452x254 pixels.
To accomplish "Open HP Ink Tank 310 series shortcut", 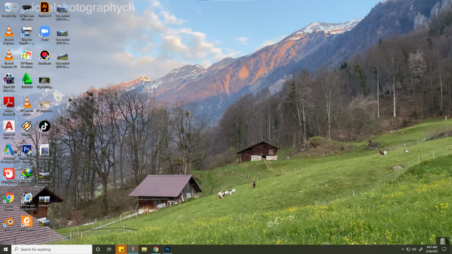I will tap(27, 12).
